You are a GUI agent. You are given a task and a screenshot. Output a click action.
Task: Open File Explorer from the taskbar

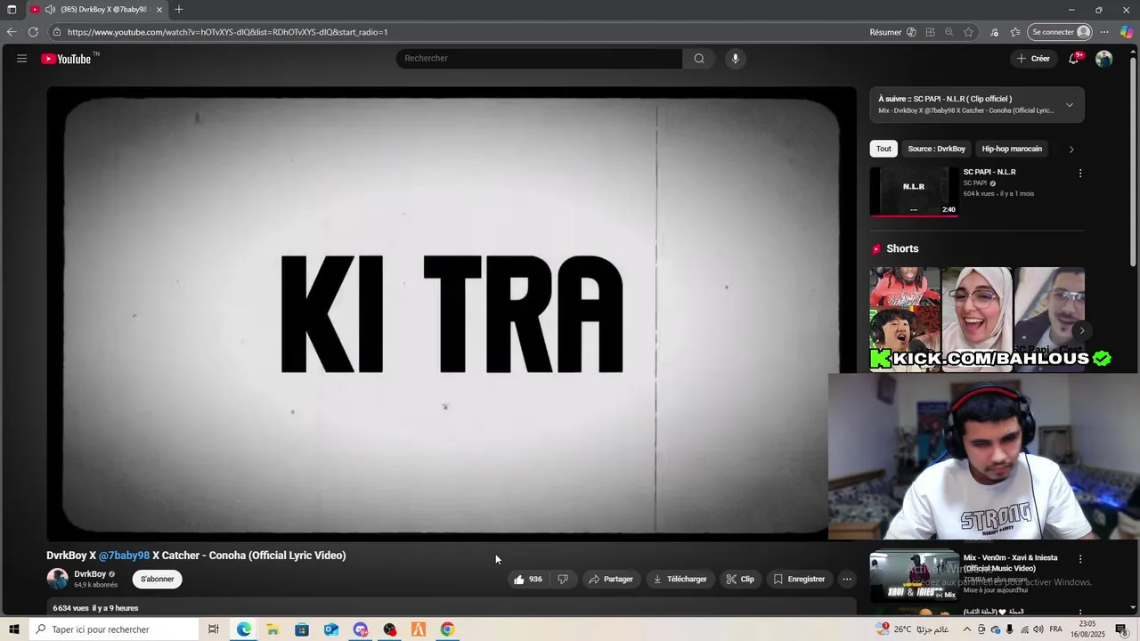coord(273,629)
